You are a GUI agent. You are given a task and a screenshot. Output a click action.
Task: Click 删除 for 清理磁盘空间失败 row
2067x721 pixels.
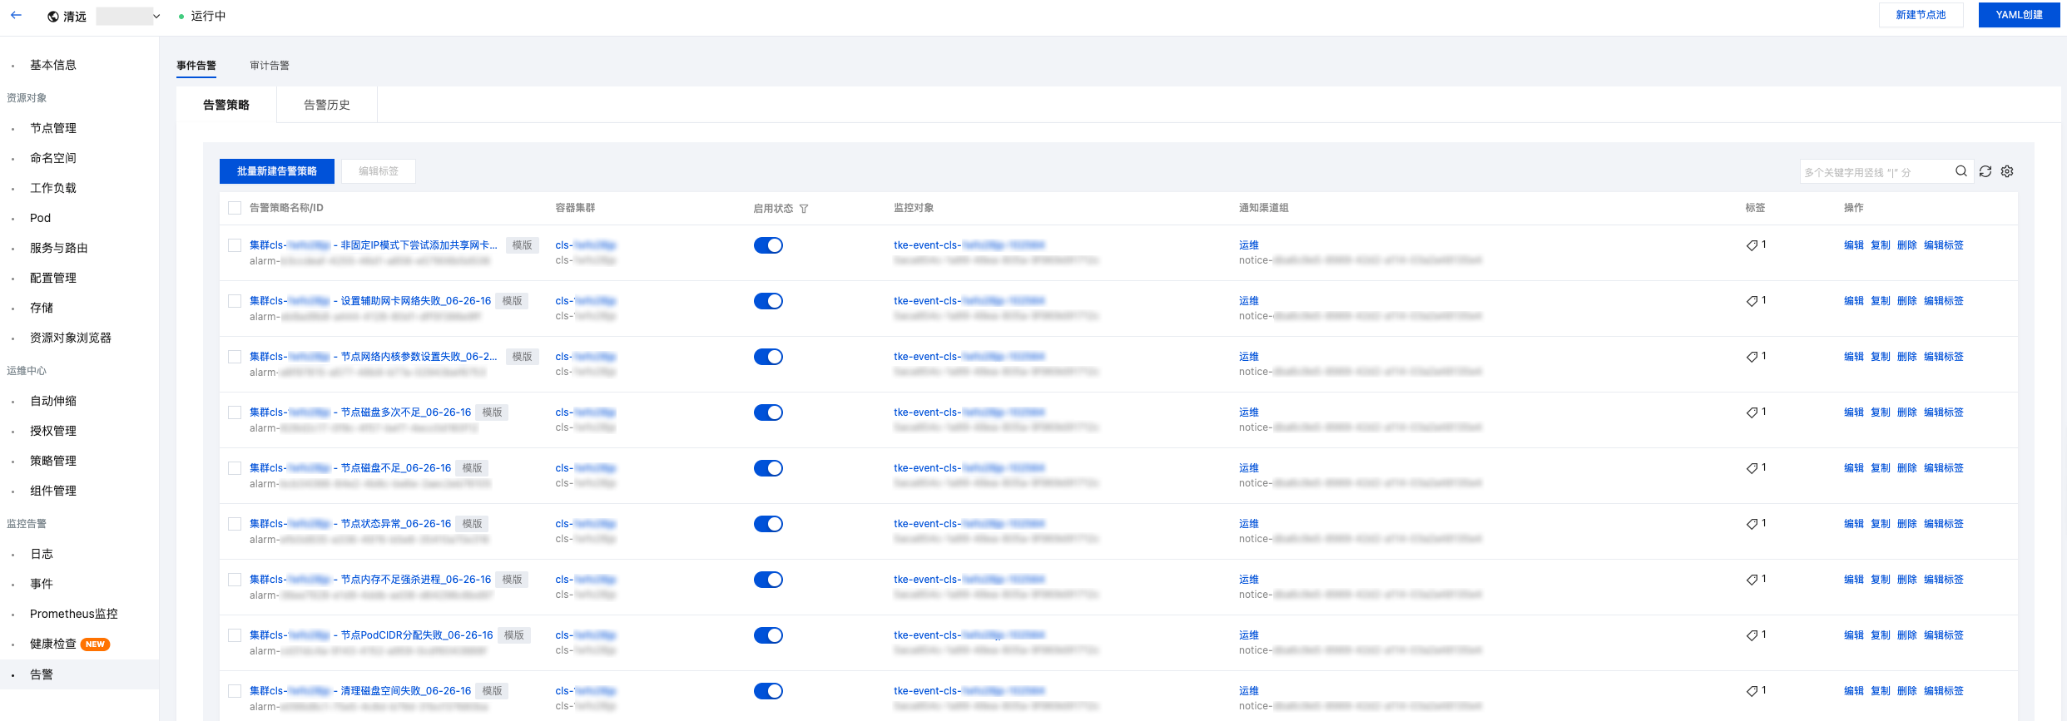[1907, 691]
